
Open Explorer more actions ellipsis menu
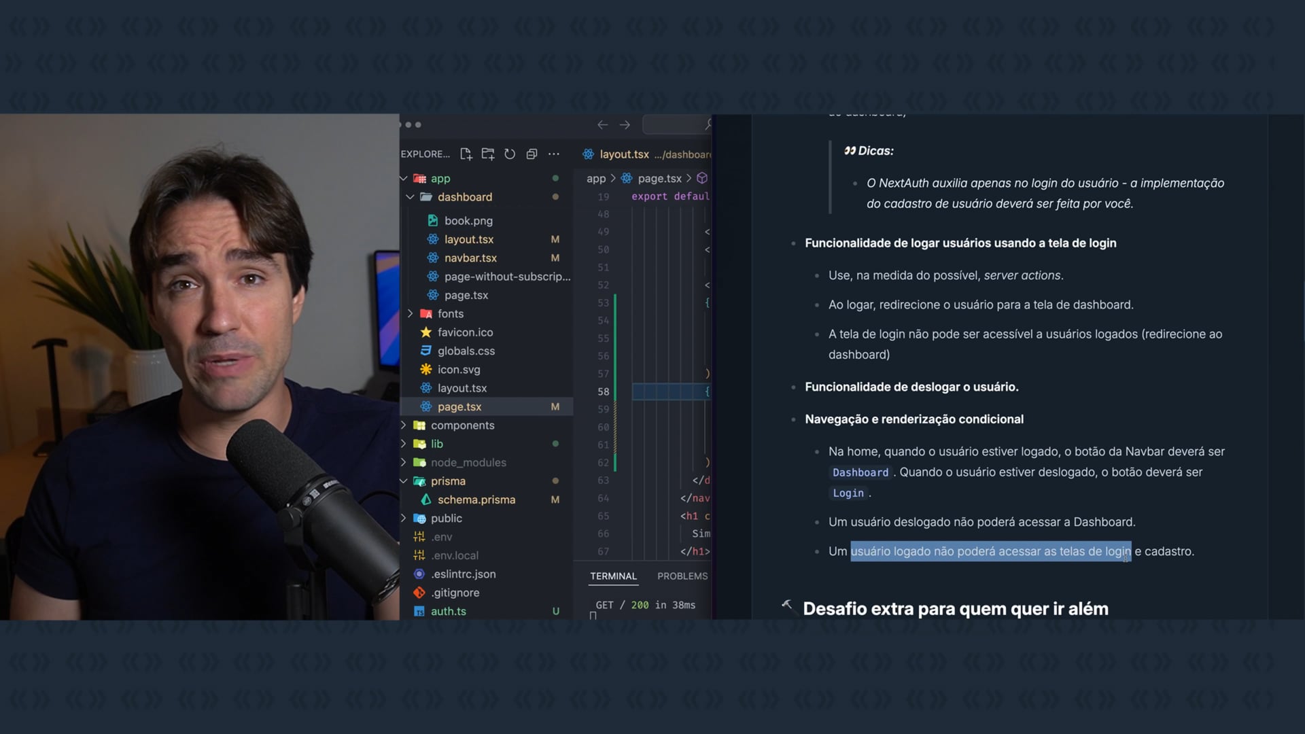click(554, 154)
